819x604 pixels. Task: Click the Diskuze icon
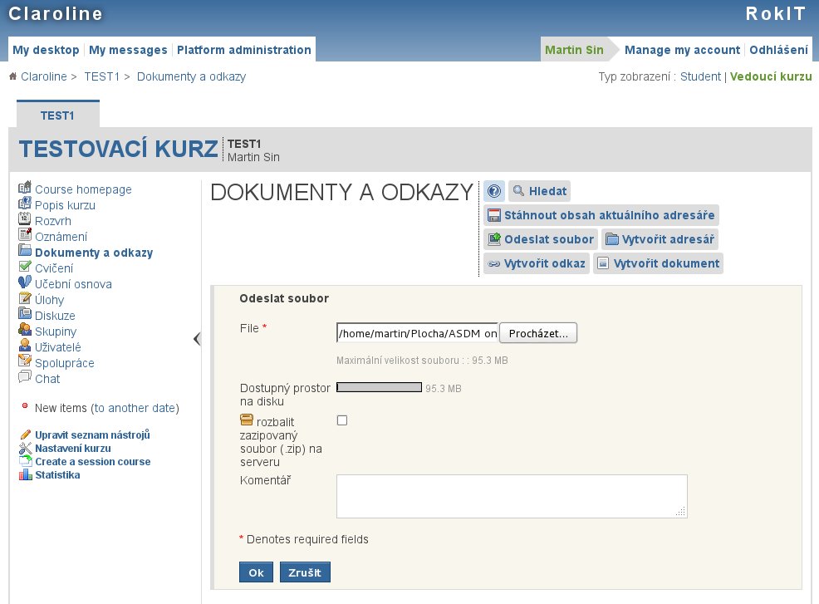[25, 313]
